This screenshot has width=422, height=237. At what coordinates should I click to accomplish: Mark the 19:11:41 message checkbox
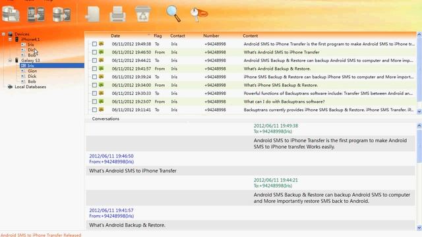click(94, 110)
